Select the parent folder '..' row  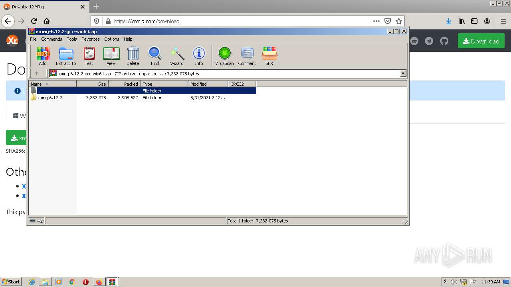coord(143,90)
